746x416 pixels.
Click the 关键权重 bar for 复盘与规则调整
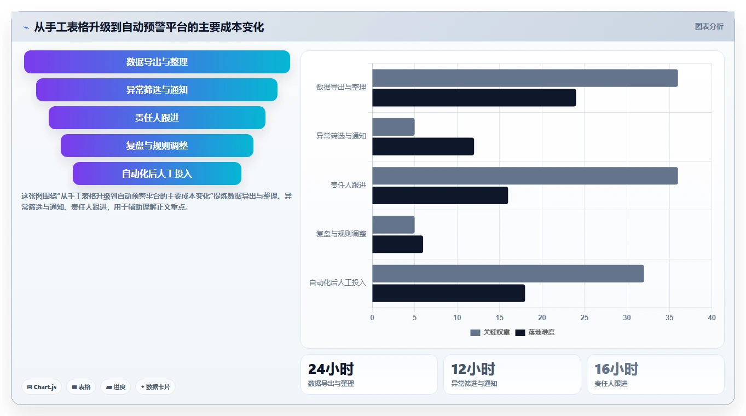pyautogui.click(x=394, y=224)
